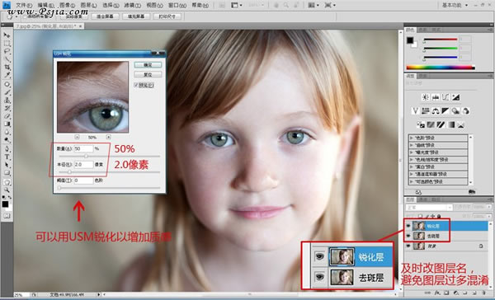Pick the Zoom magnifier tool
This screenshot has height=300, width=495.
pyautogui.click(x=7, y=190)
